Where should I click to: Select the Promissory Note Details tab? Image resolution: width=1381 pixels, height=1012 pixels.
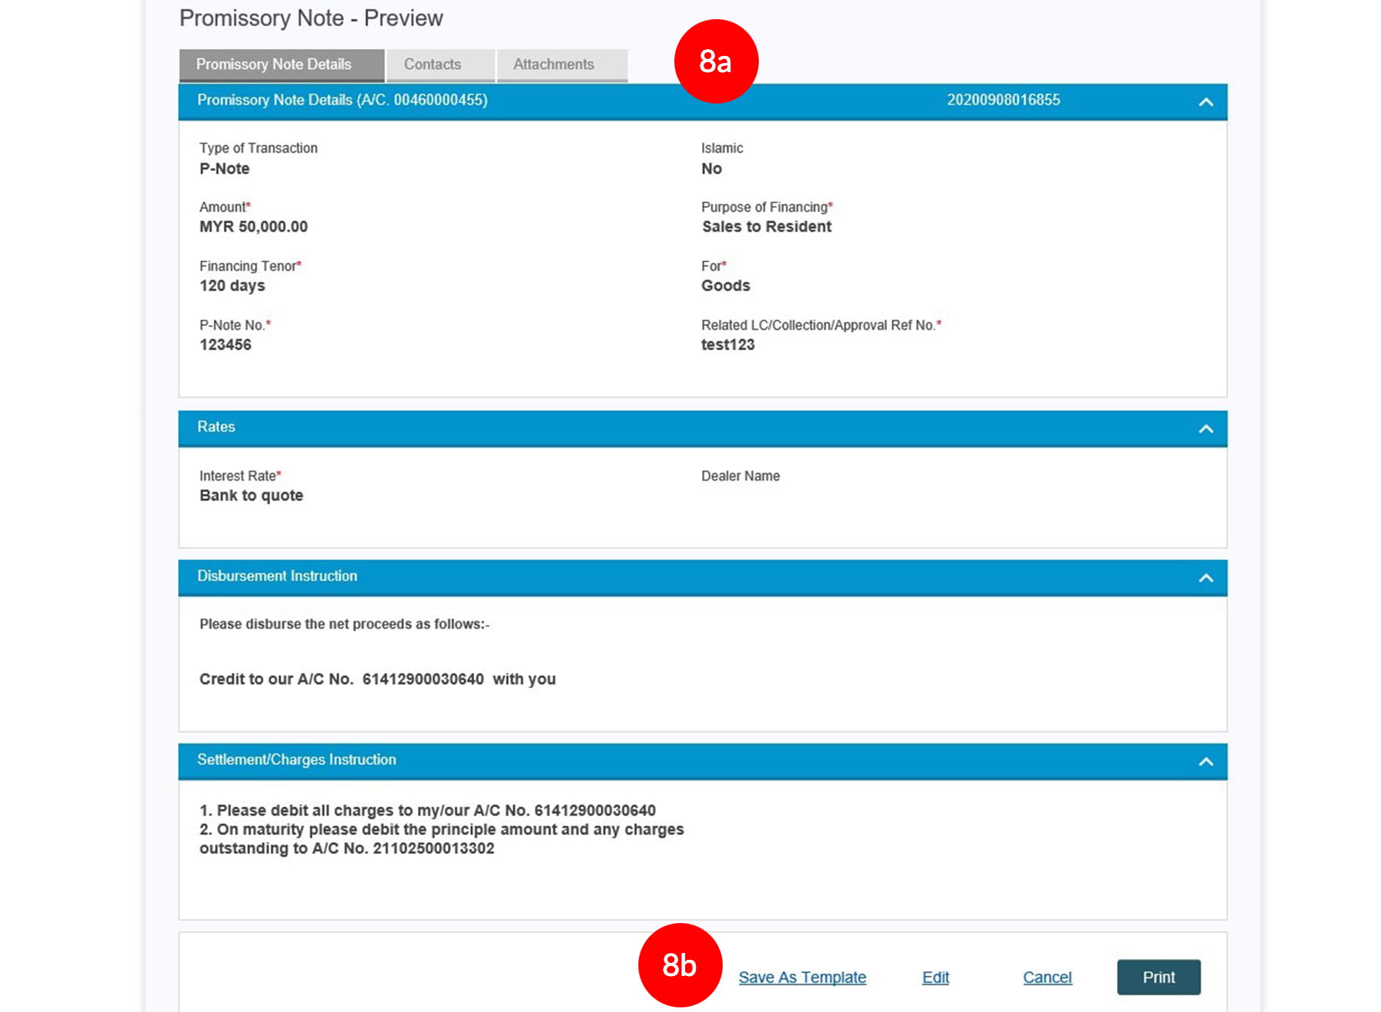coord(274,64)
